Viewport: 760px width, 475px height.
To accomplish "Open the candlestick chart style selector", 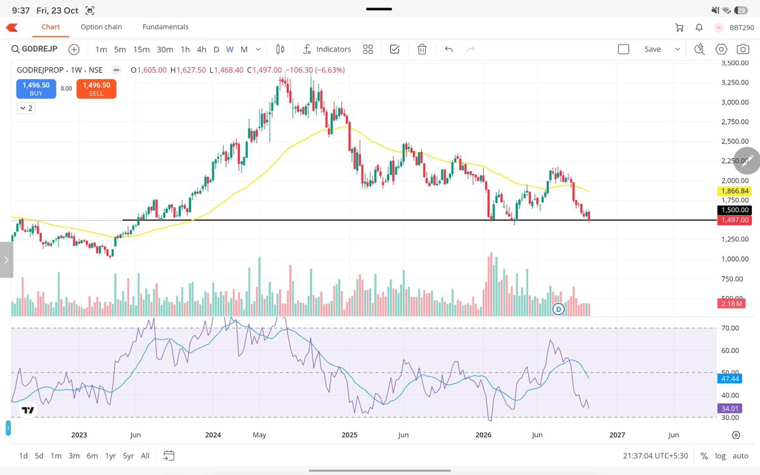I will [281, 49].
